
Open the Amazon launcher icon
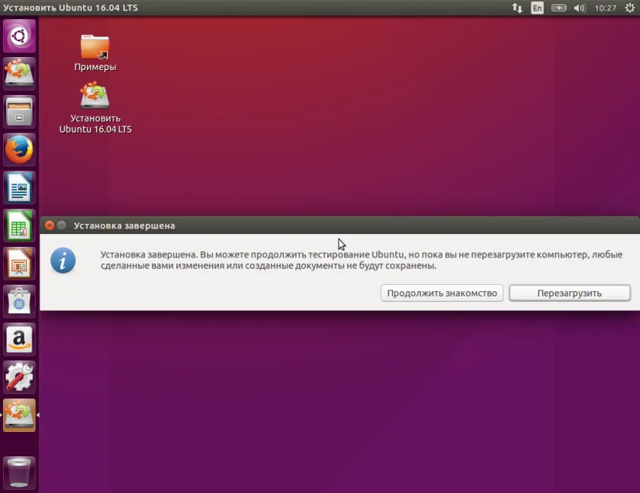point(19,339)
